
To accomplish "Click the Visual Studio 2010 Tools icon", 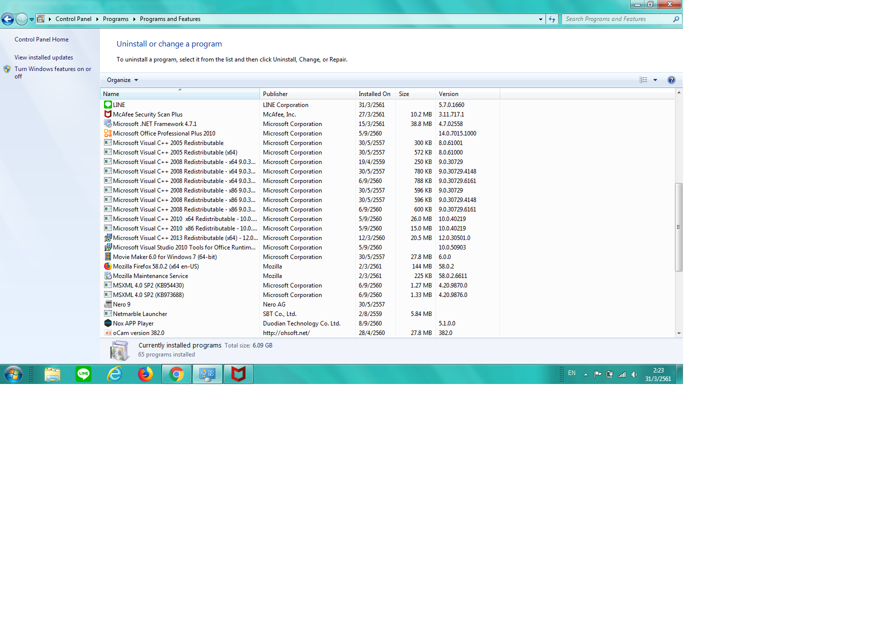I will tap(107, 247).
